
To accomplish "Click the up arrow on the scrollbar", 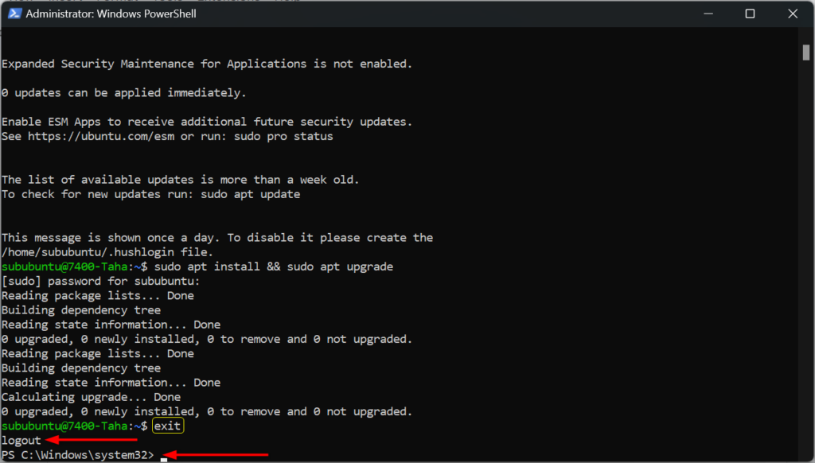I will (x=806, y=33).
